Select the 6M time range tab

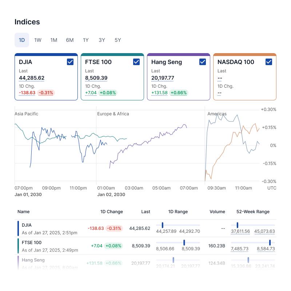click(70, 40)
